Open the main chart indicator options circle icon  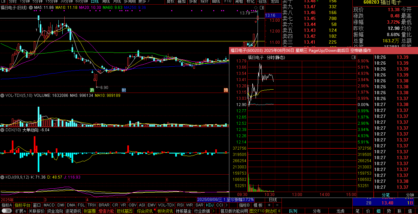tap(31, 7)
